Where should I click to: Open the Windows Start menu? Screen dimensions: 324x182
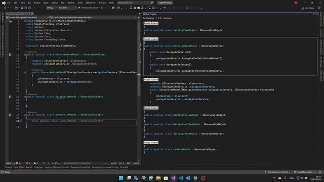tap(121, 178)
